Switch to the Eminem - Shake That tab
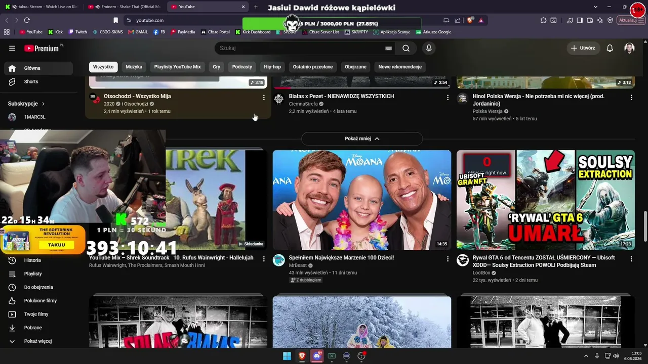The image size is (648, 364). click(x=125, y=7)
